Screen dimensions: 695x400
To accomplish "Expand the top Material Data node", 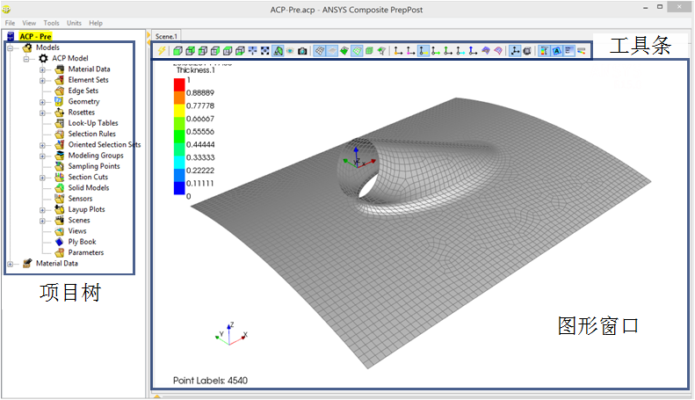I will coord(42,69).
